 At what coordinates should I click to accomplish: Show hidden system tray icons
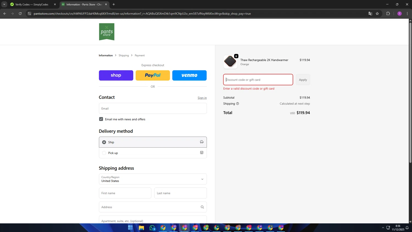(x=383, y=228)
